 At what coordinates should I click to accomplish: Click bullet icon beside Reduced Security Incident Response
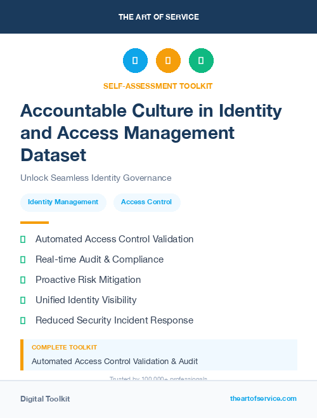(x=23, y=320)
